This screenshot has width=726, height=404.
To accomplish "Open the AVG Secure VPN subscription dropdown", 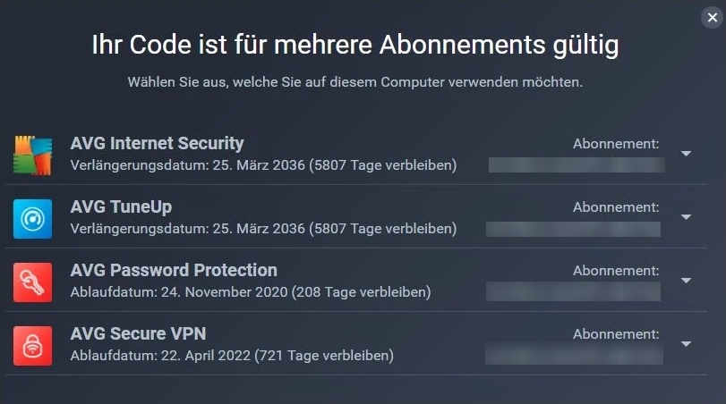I will (x=686, y=344).
